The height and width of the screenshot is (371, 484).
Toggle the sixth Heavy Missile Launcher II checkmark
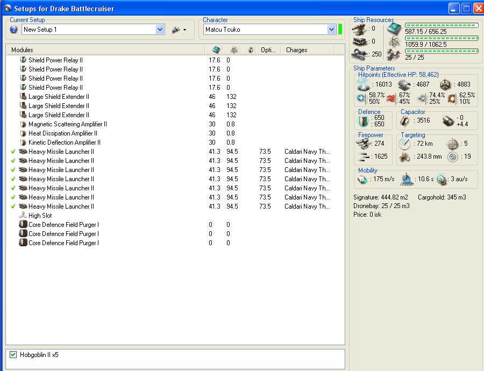click(x=13, y=197)
